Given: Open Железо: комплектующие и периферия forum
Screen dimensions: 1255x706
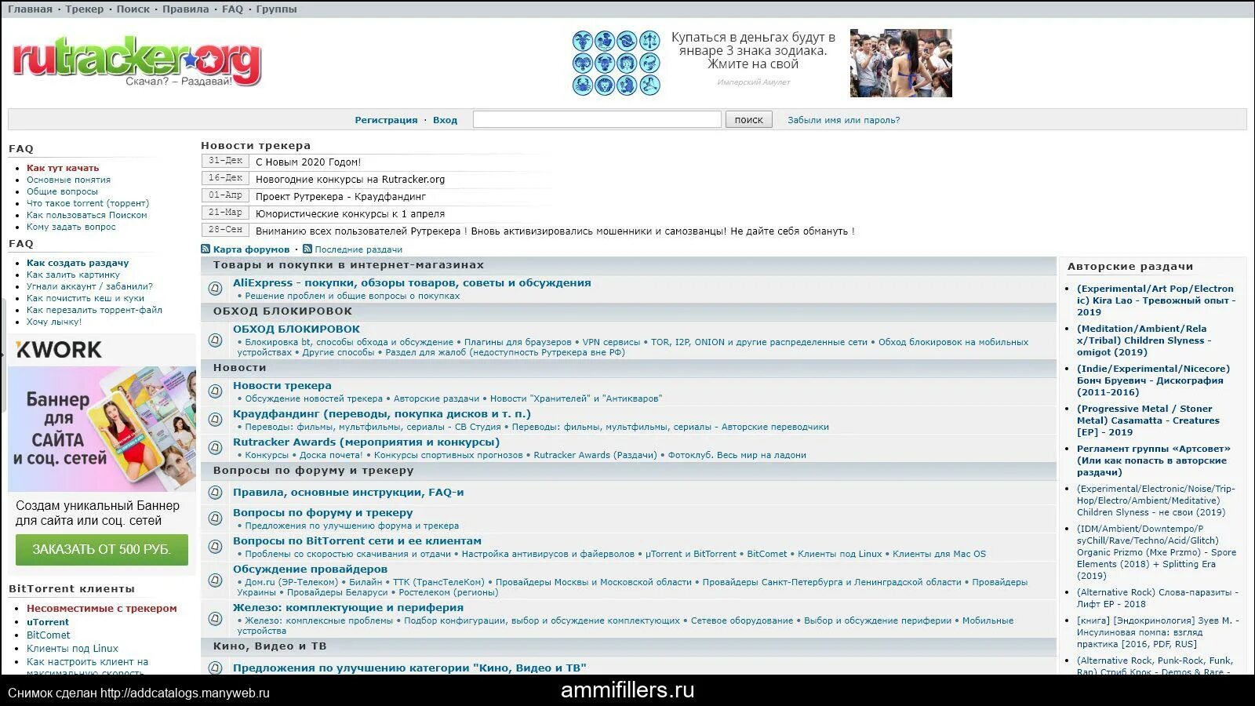Looking at the screenshot, I should (348, 608).
